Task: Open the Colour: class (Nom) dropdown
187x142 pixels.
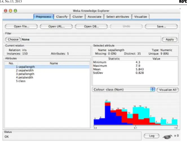Action: (124, 90)
